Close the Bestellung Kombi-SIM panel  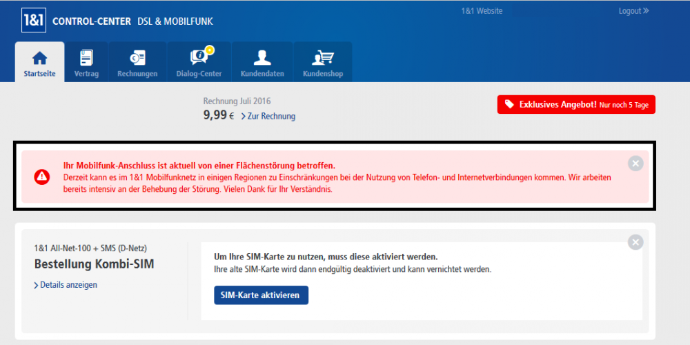635,242
